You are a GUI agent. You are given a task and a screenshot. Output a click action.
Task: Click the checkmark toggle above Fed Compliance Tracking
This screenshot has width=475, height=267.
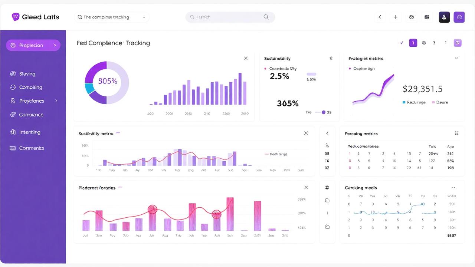402,43
